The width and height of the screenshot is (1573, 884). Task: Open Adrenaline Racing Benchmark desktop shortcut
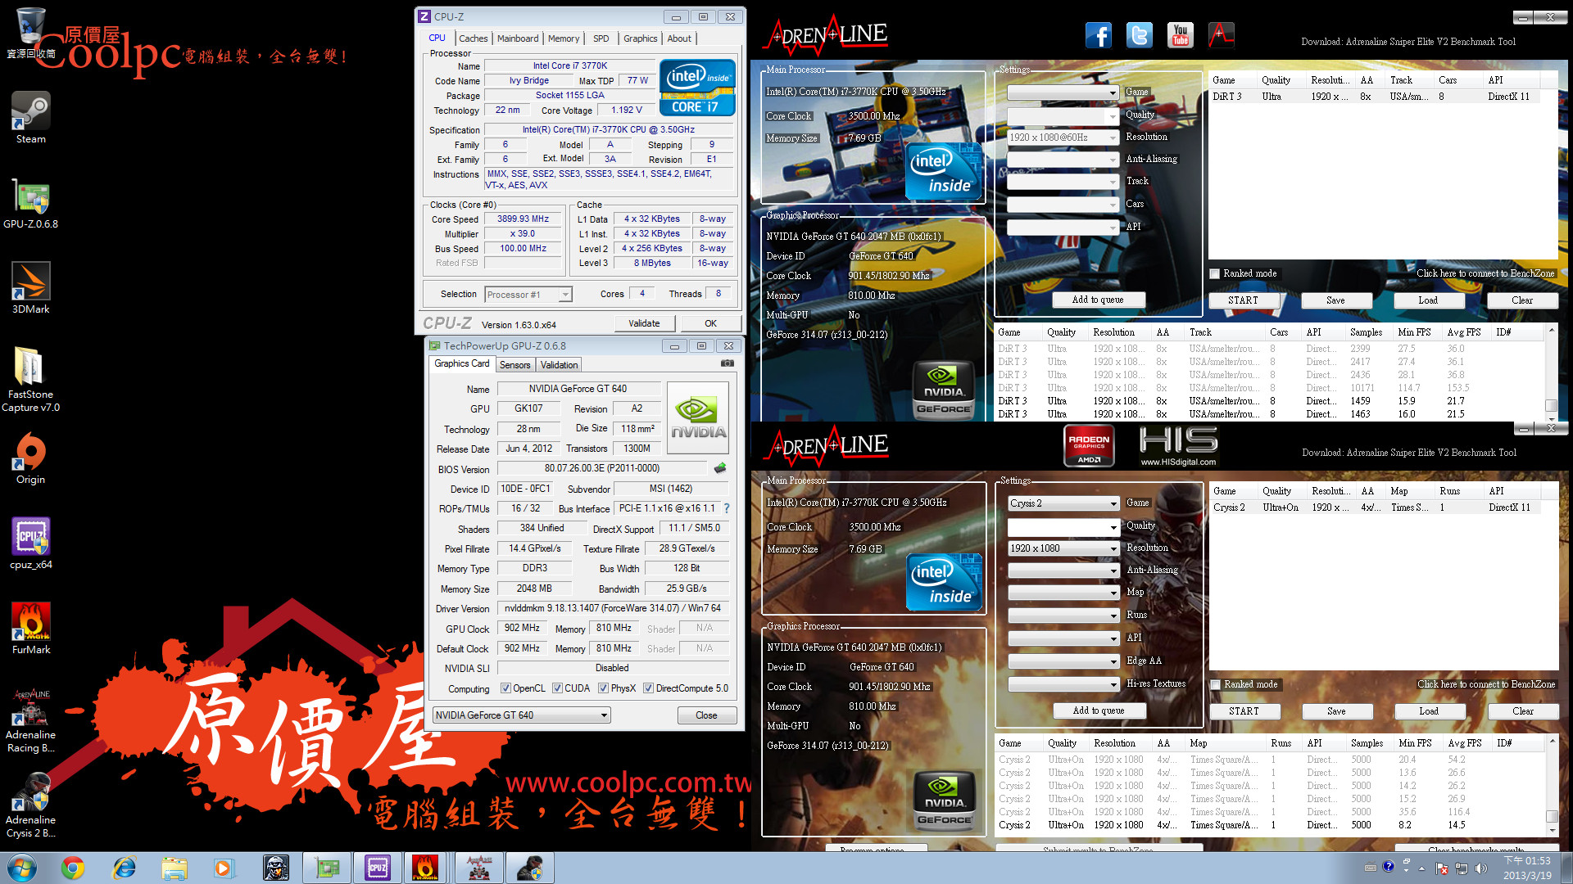pos(30,719)
